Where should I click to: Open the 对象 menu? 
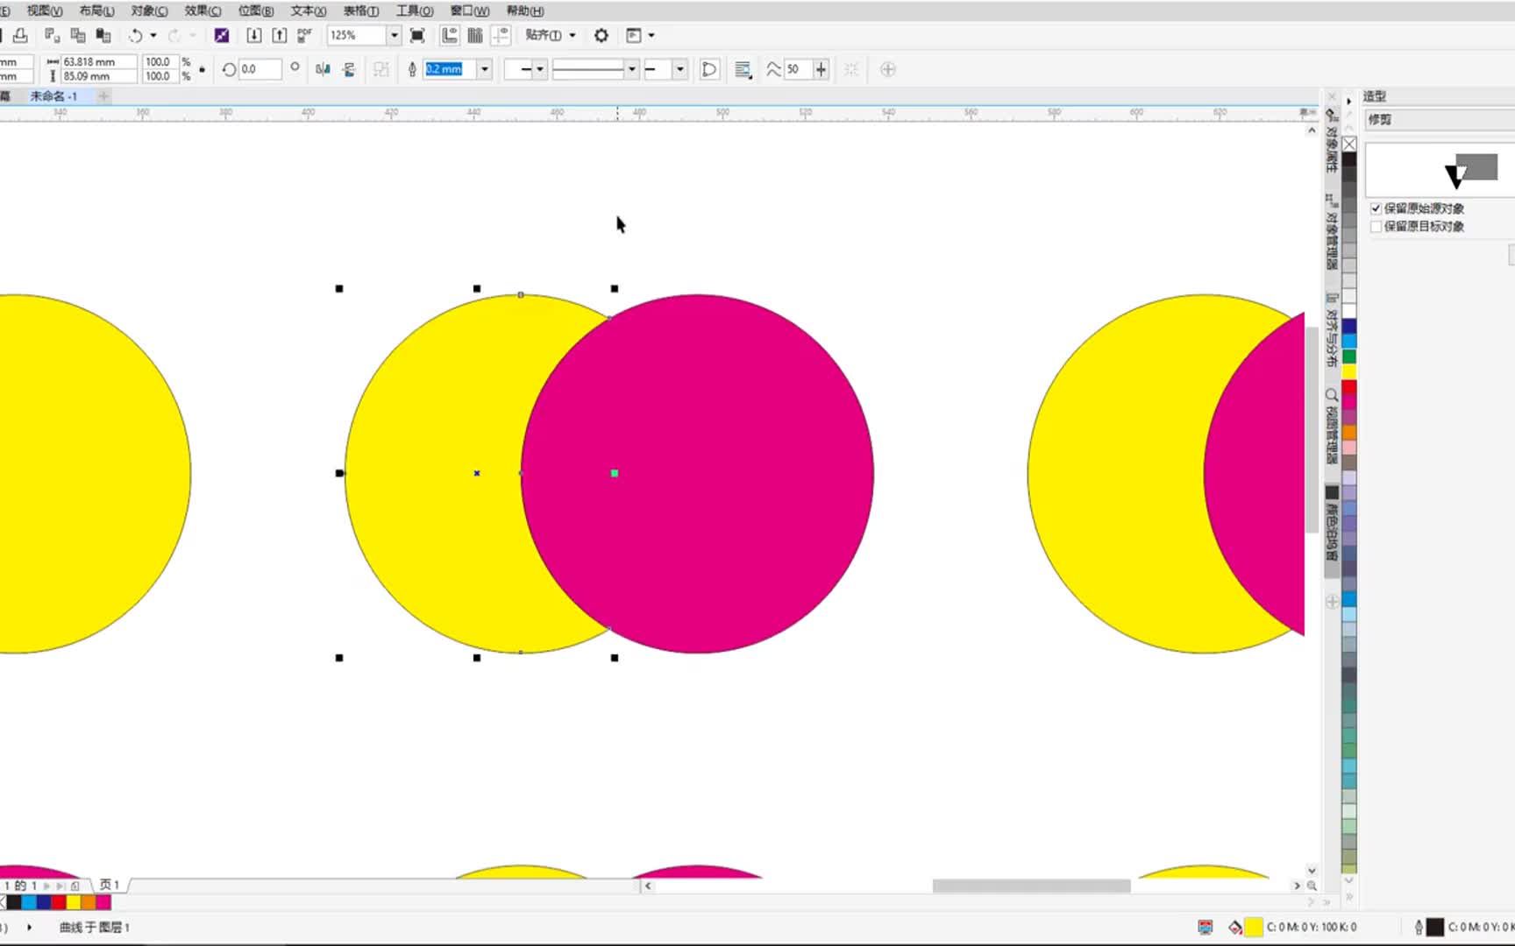[x=149, y=11]
